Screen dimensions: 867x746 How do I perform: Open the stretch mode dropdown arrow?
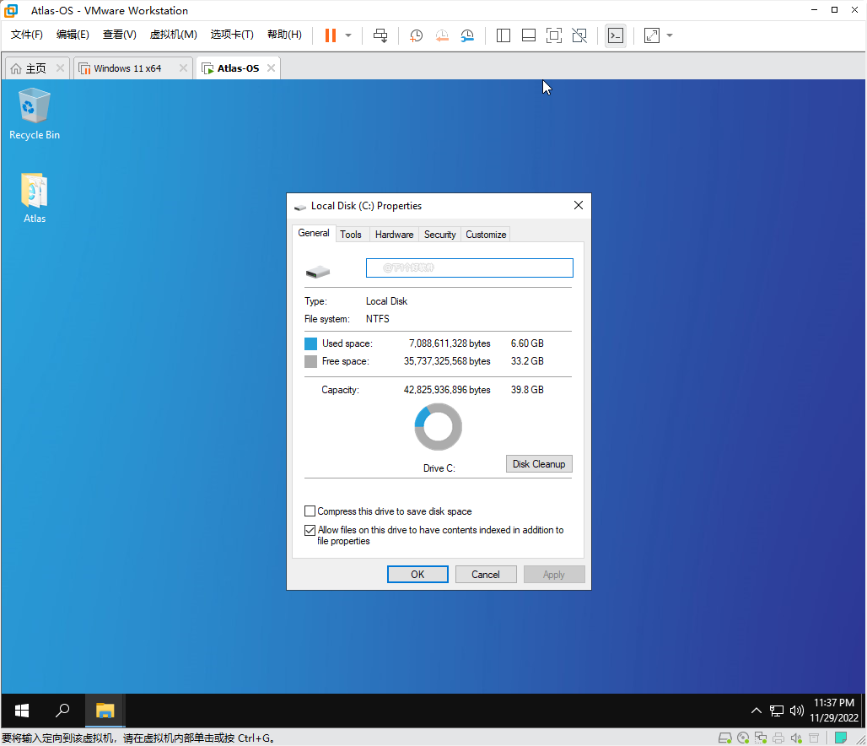[x=670, y=35]
